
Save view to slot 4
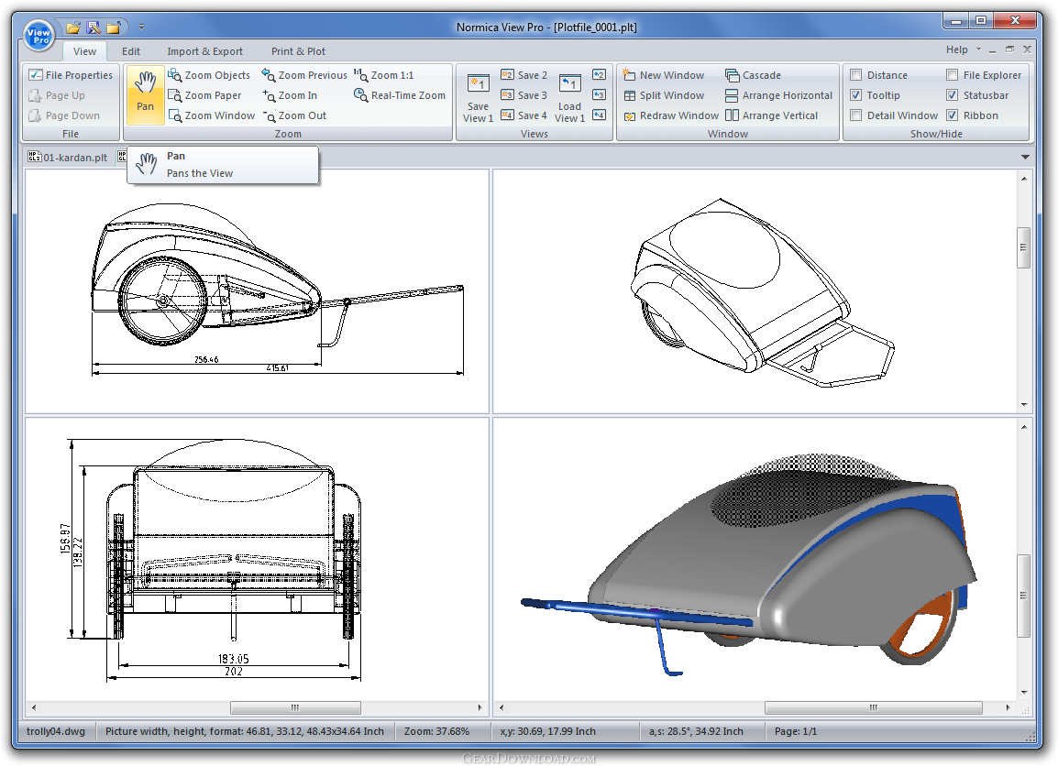point(524,115)
